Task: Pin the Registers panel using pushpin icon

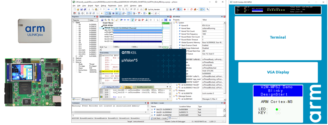Action: (x=94, y=17)
